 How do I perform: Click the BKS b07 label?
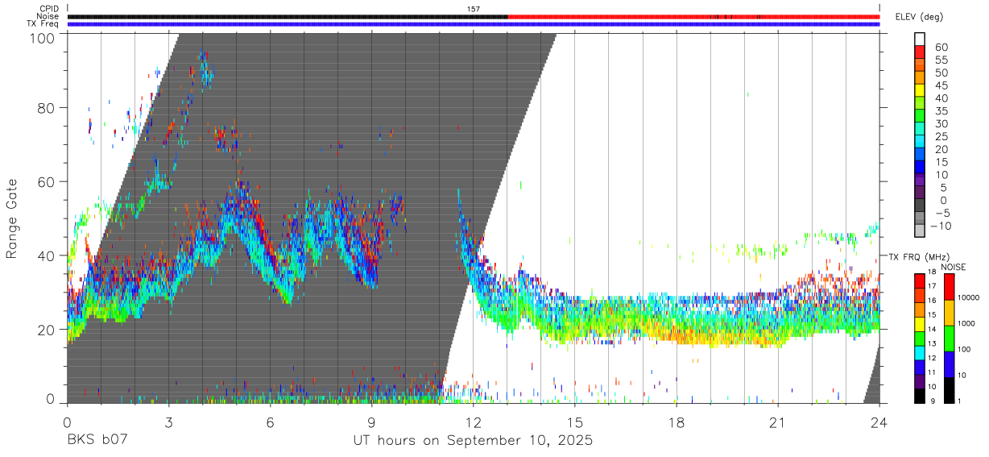(96, 441)
